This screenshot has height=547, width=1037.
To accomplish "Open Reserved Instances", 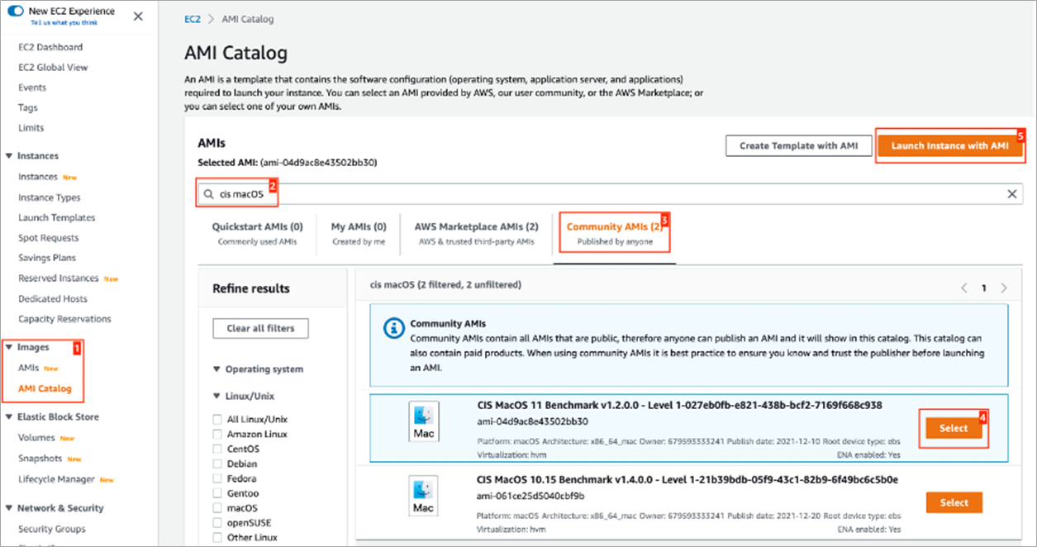I will tap(58, 278).
